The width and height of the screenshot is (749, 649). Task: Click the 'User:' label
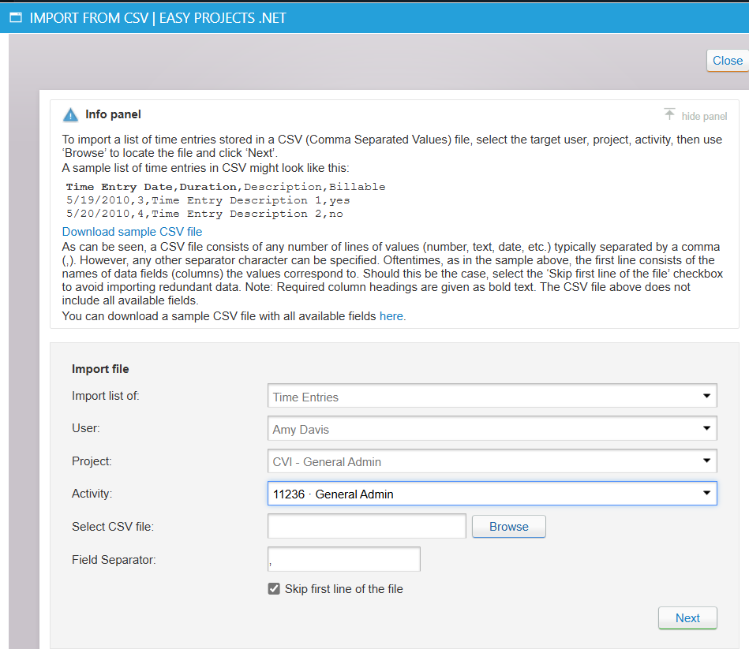point(85,428)
